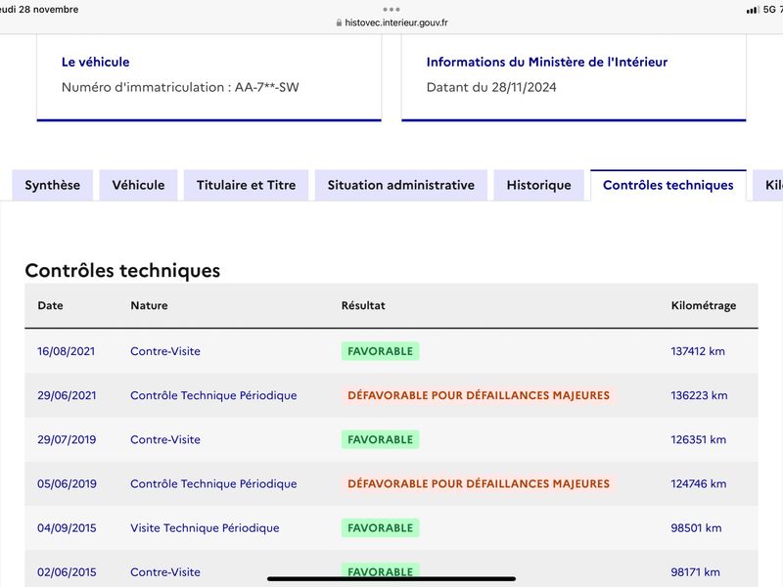Screen dimensions: 783x587
Task: Tap the histovec.interieur.gouv.fr address bar
Action: point(392,23)
